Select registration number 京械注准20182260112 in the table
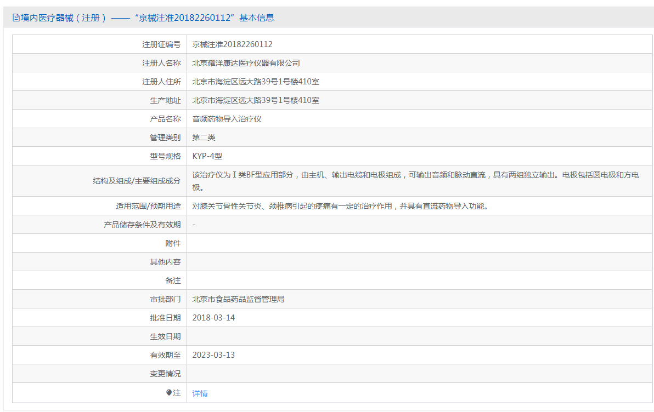Image resolution: width=654 pixels, height=412 pixels. (232, 44)
